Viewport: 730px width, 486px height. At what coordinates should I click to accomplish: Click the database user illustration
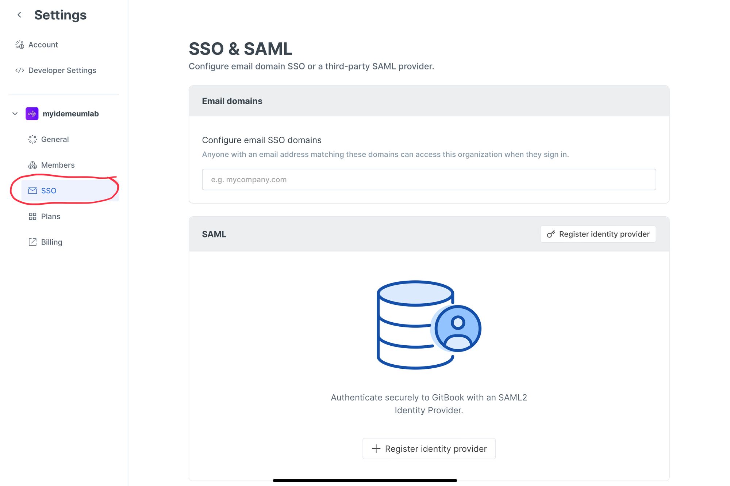429,325
